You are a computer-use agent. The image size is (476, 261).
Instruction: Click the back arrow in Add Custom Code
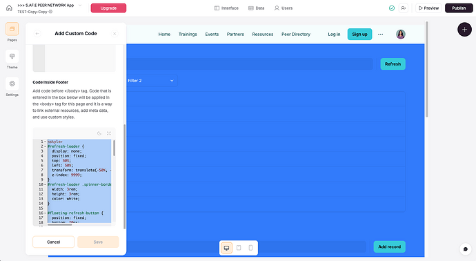[x=37, y=33]
